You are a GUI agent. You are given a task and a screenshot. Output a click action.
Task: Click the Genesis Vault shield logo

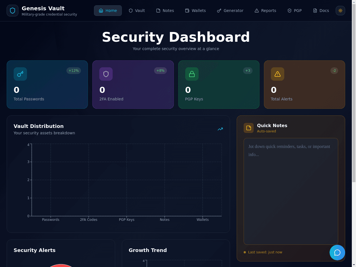(x=13, y=11)
